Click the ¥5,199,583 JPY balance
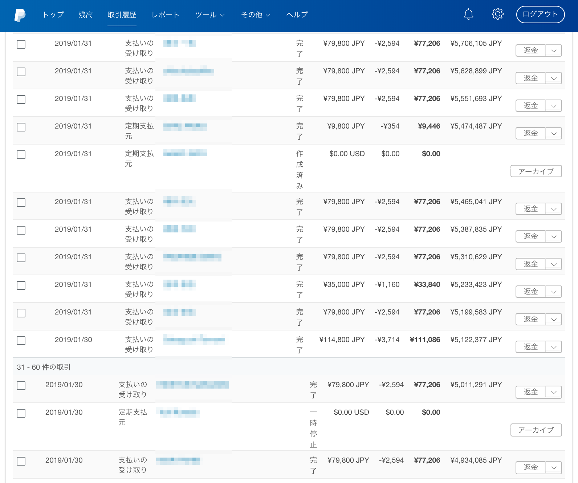Image resolution: width=578 pixels, height=483 pixels. click(x=476, y=312)
